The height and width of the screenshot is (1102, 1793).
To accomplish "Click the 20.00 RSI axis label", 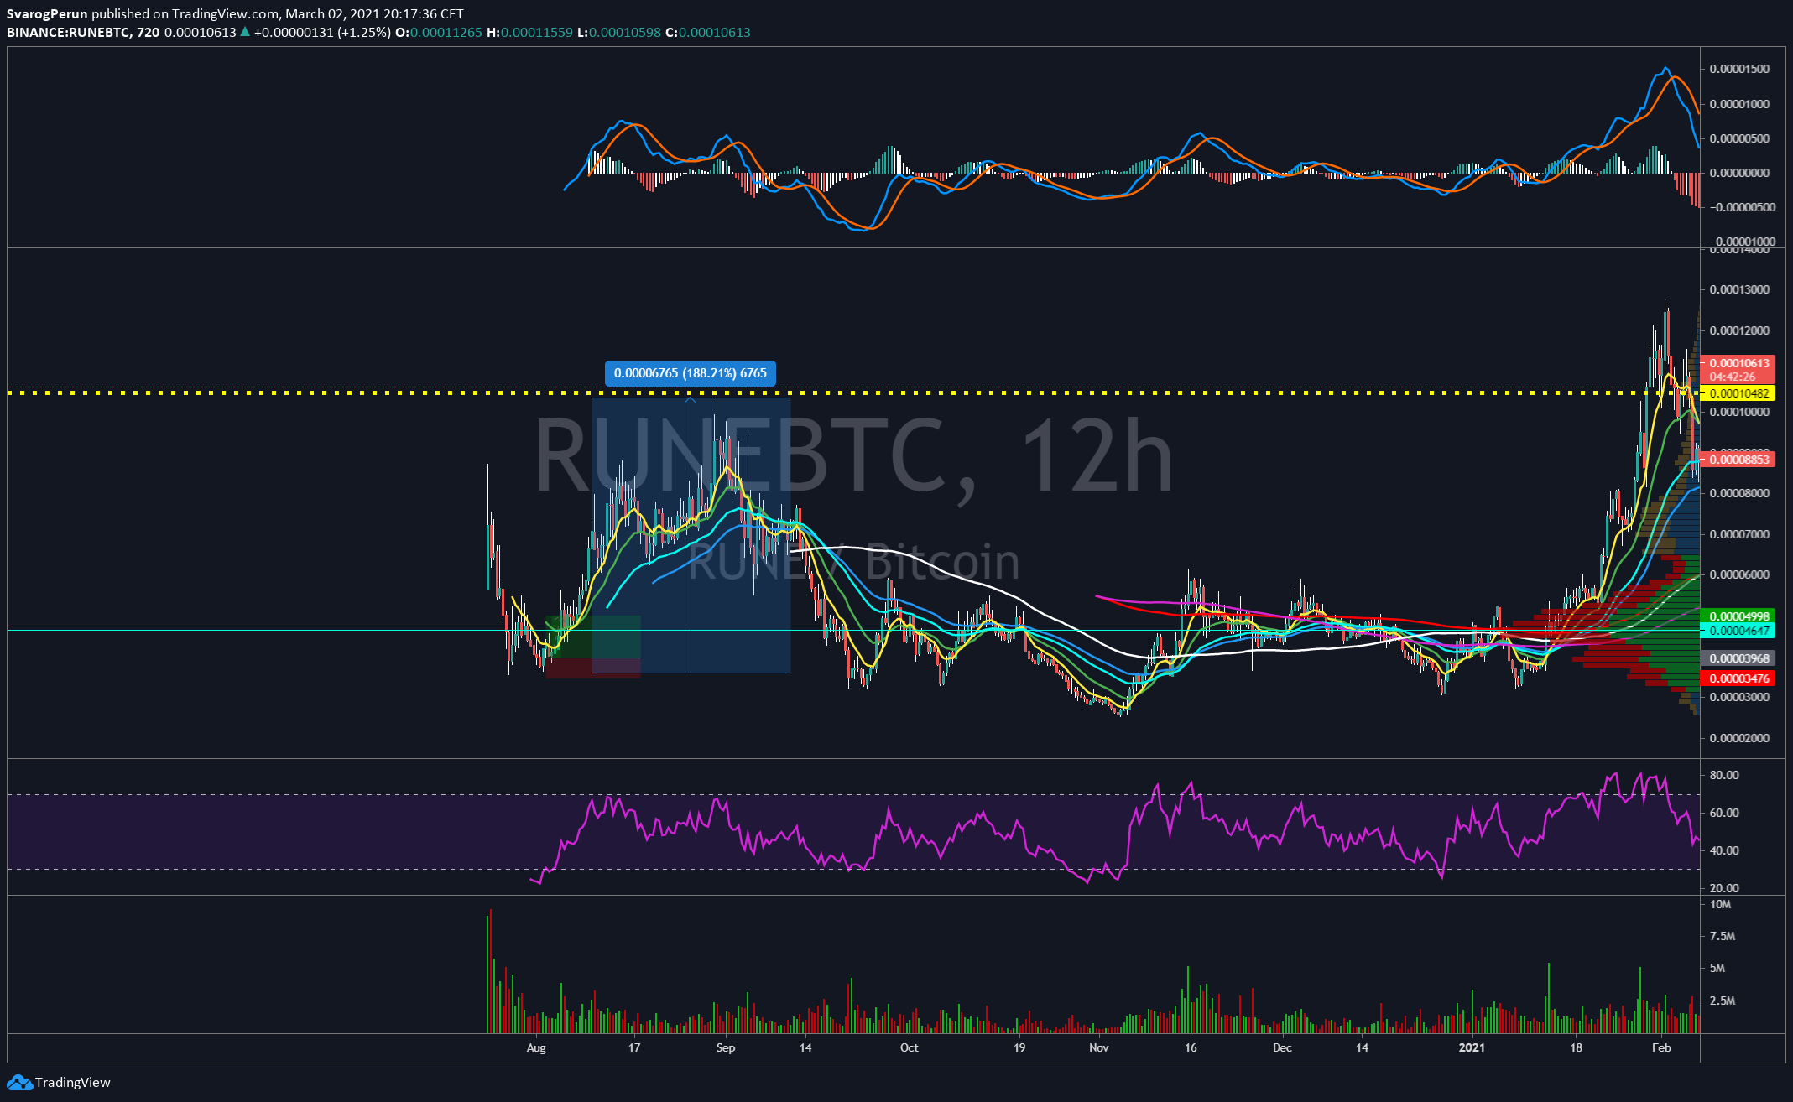I will point(1724,888).
